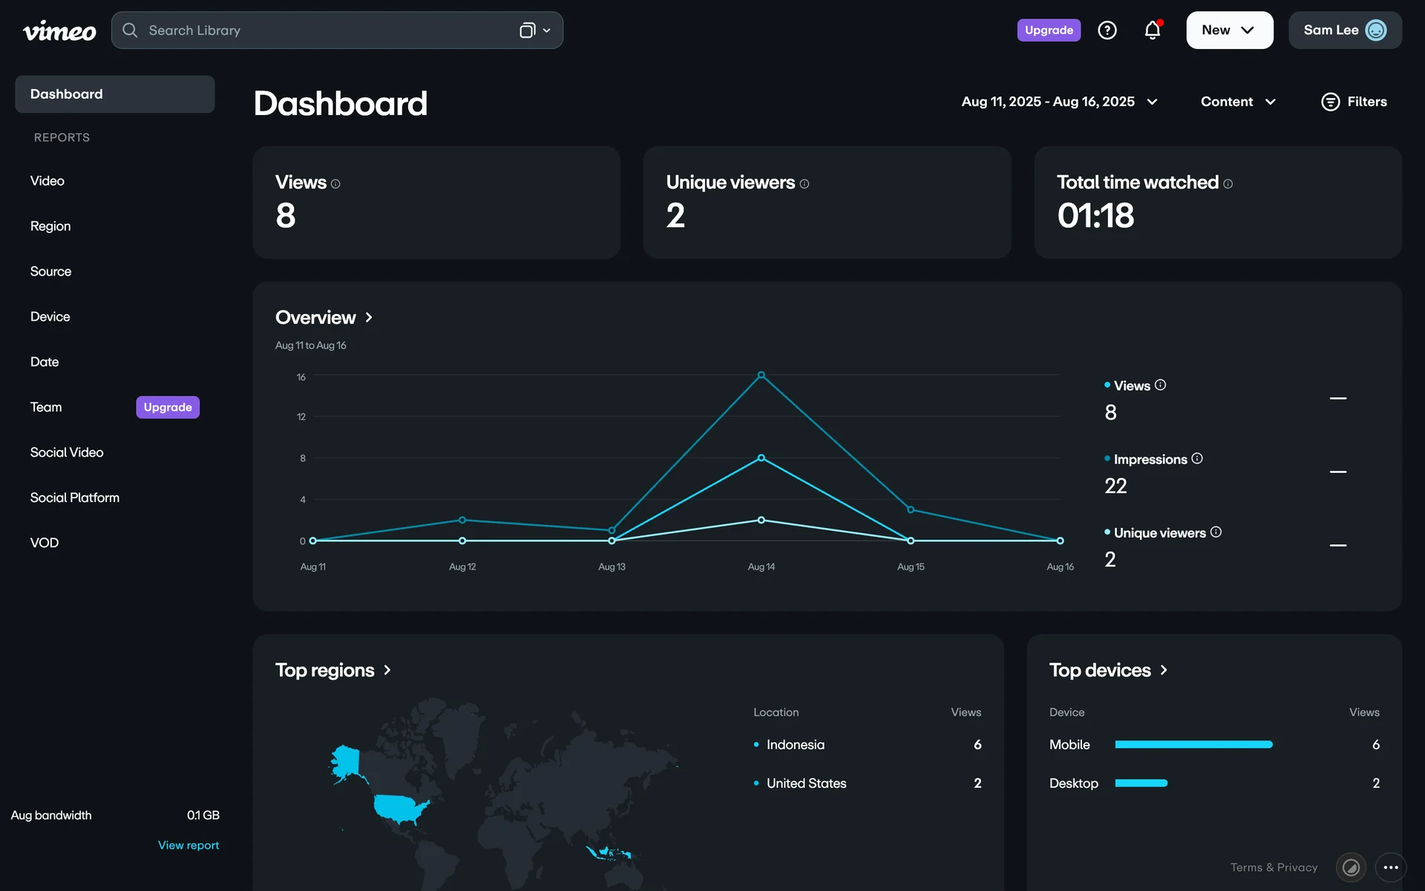This screenshot has height=891, width=1425.
Task: Click the Unique viewers card info icon
Action: tap(804, 184)
